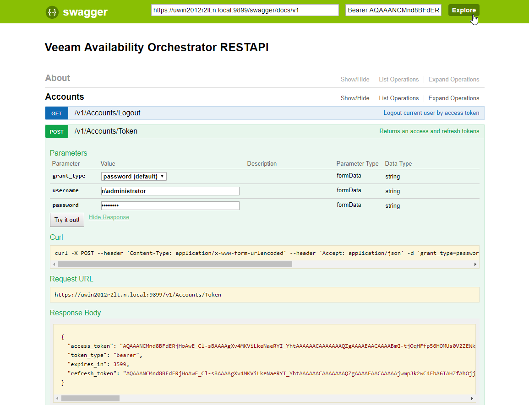Edit the swagger docs URL field
This screenshot has width=529, height=405.
point(245,10)
